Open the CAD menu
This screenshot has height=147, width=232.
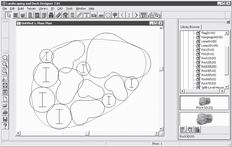[x=60, y=9]
